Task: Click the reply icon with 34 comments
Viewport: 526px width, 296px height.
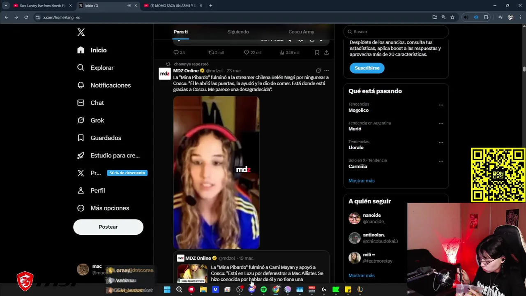Action: click(179, 53)
